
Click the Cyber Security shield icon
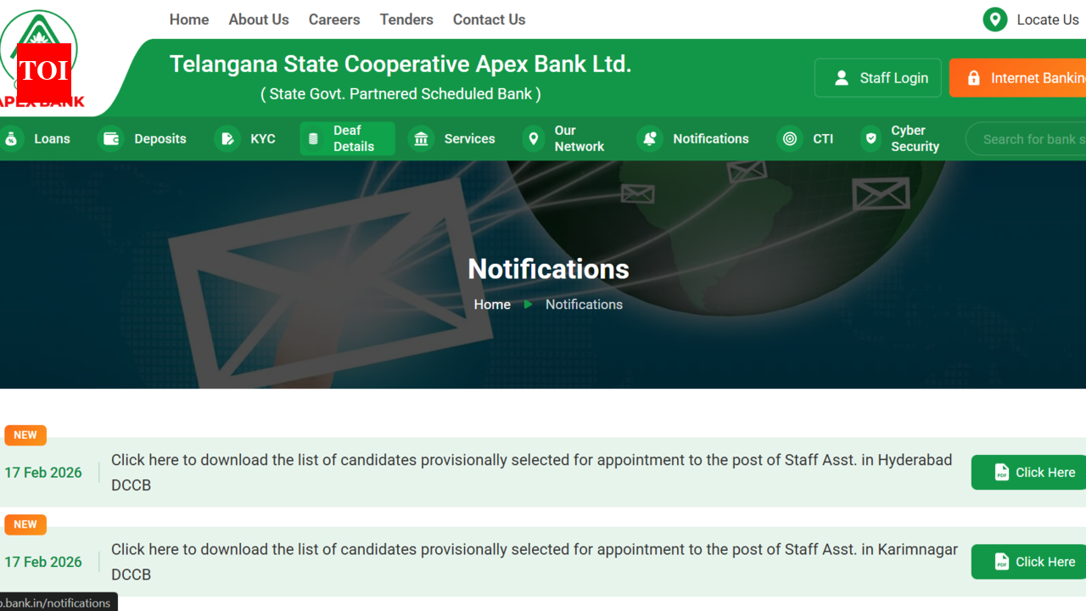(871, 138)
